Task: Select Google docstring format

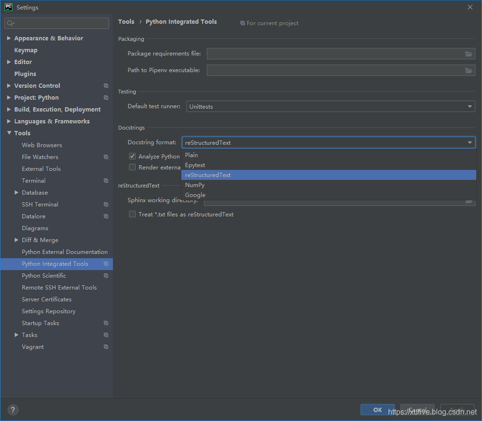Action: (328, 195)
